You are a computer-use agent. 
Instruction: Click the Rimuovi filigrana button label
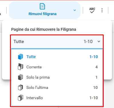[x=43, y=14]
